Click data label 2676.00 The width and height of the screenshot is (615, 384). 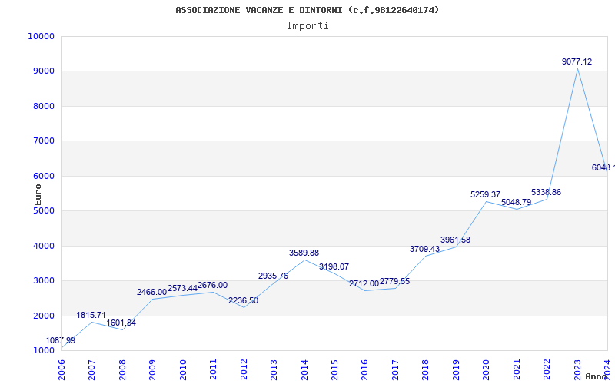213,285
